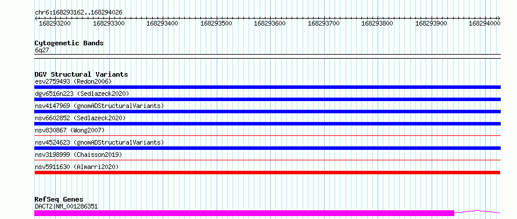Click ruler position 168293200
The width and height of the screenshot is (517, 219).
(x=55, y=23)
